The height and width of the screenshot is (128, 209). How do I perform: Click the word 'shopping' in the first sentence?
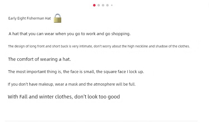click(121, 34)
